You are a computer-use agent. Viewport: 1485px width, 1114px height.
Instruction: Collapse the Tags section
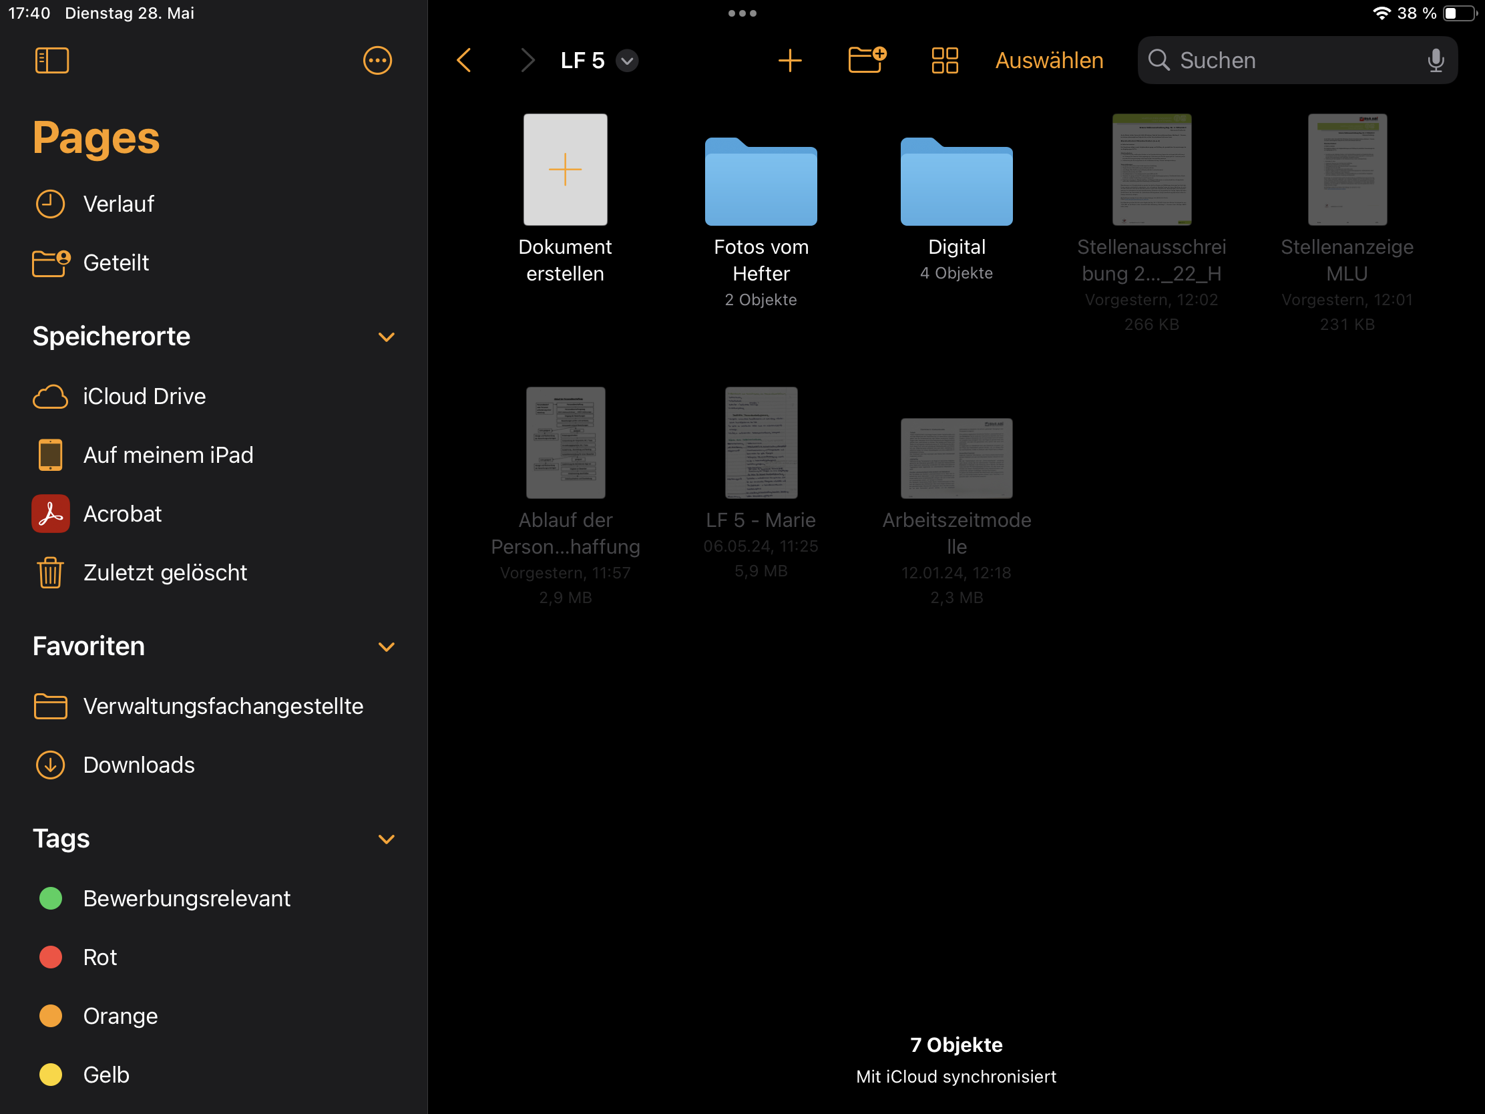tap(386, 839)
